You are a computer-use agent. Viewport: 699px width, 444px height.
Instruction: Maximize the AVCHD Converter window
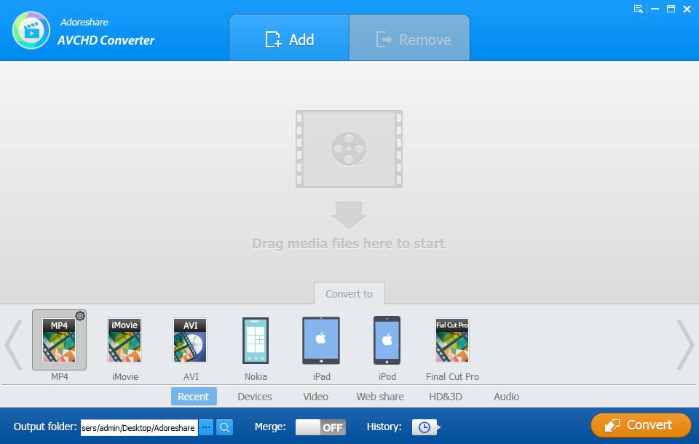click(x=671, y=9)
